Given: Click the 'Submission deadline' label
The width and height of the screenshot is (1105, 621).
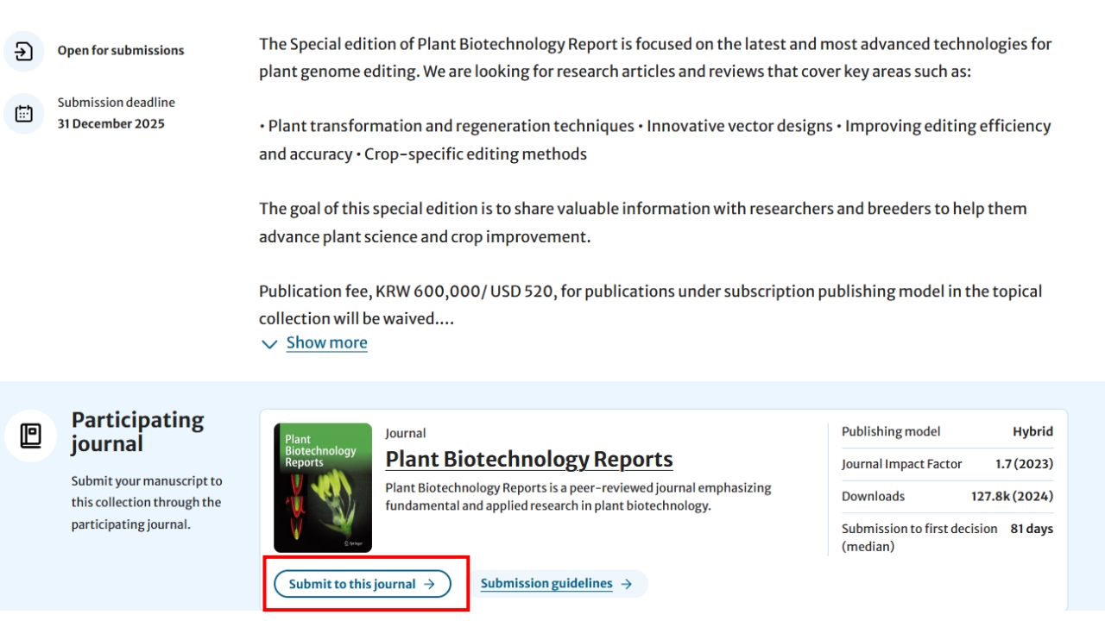Looking at the screenshot, I should 117,103.
